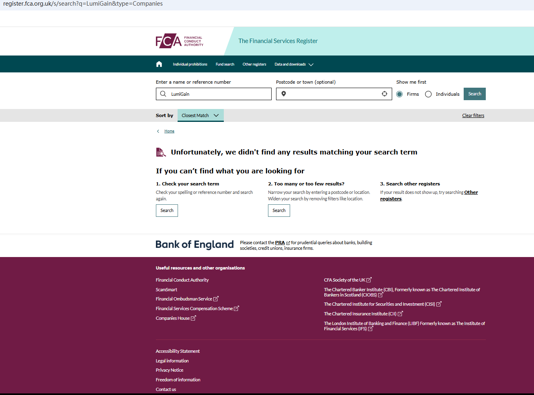This screenshot has height=395, width=534.
Task: Click Search under Check your search term
Action: (x=167, y=210)
